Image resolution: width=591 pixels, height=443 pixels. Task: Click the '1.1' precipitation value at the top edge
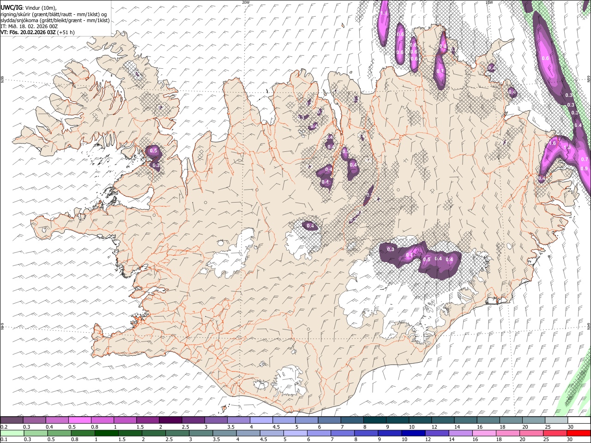coord(384,13)
